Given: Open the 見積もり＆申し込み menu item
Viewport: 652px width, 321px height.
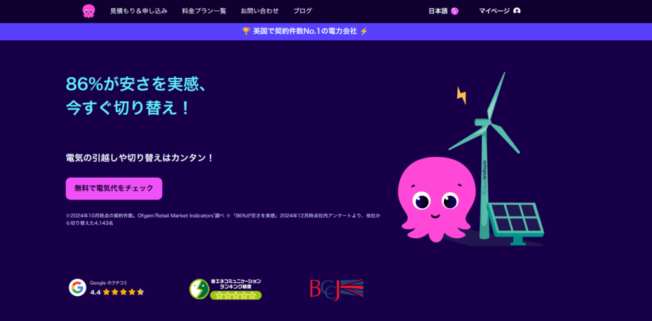Looking at the screenshot, I should coord(139,11).
